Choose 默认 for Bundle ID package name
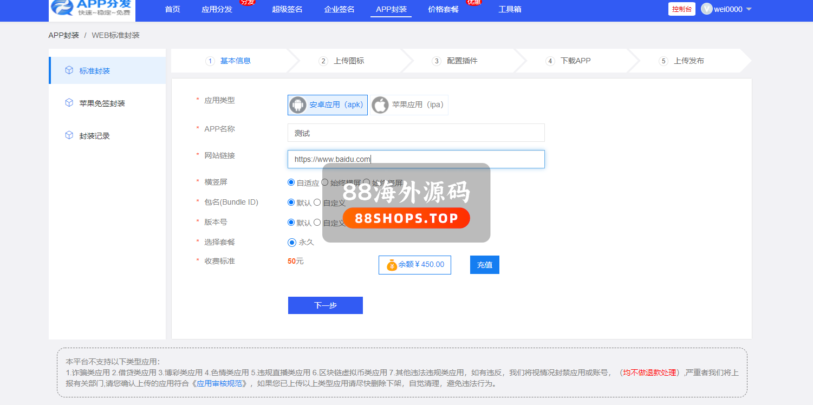 coord(291,203)
